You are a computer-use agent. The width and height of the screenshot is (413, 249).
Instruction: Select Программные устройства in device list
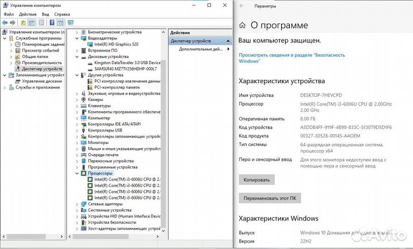pyautogui.click(x=113, y=167)
